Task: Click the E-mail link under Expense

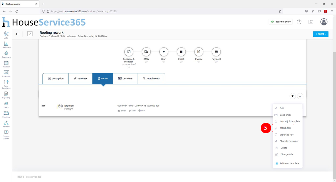Action: pyautogui.click(x=122, y=111)
